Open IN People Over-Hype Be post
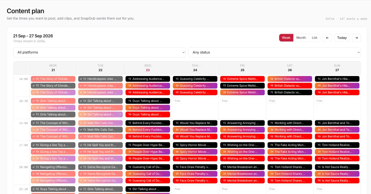Viewport: 371px width, 194px height. coord(148,152)
